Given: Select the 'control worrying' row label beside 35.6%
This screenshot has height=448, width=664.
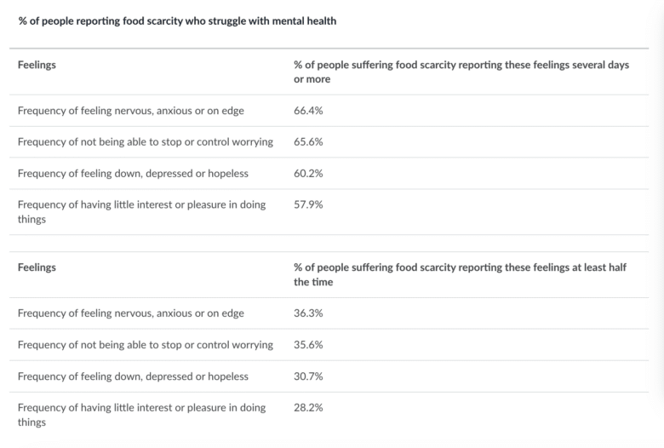Looking at the screenshot, I should coord(146,345).
